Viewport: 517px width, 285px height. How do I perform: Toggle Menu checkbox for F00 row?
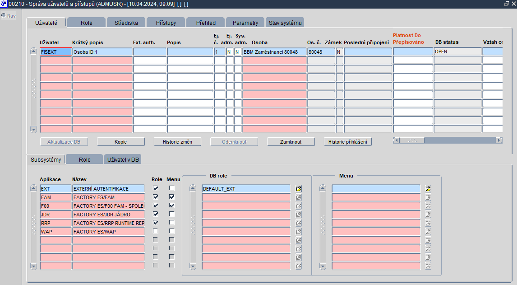point(172,206)
